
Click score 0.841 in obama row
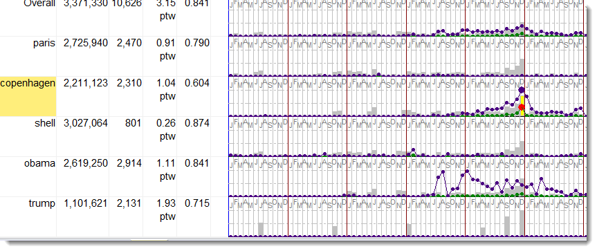197,163
